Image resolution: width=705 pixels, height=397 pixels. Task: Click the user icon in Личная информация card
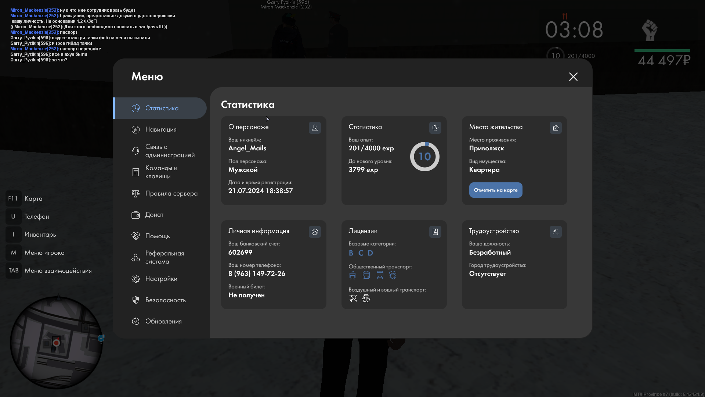tap(315, 232)
